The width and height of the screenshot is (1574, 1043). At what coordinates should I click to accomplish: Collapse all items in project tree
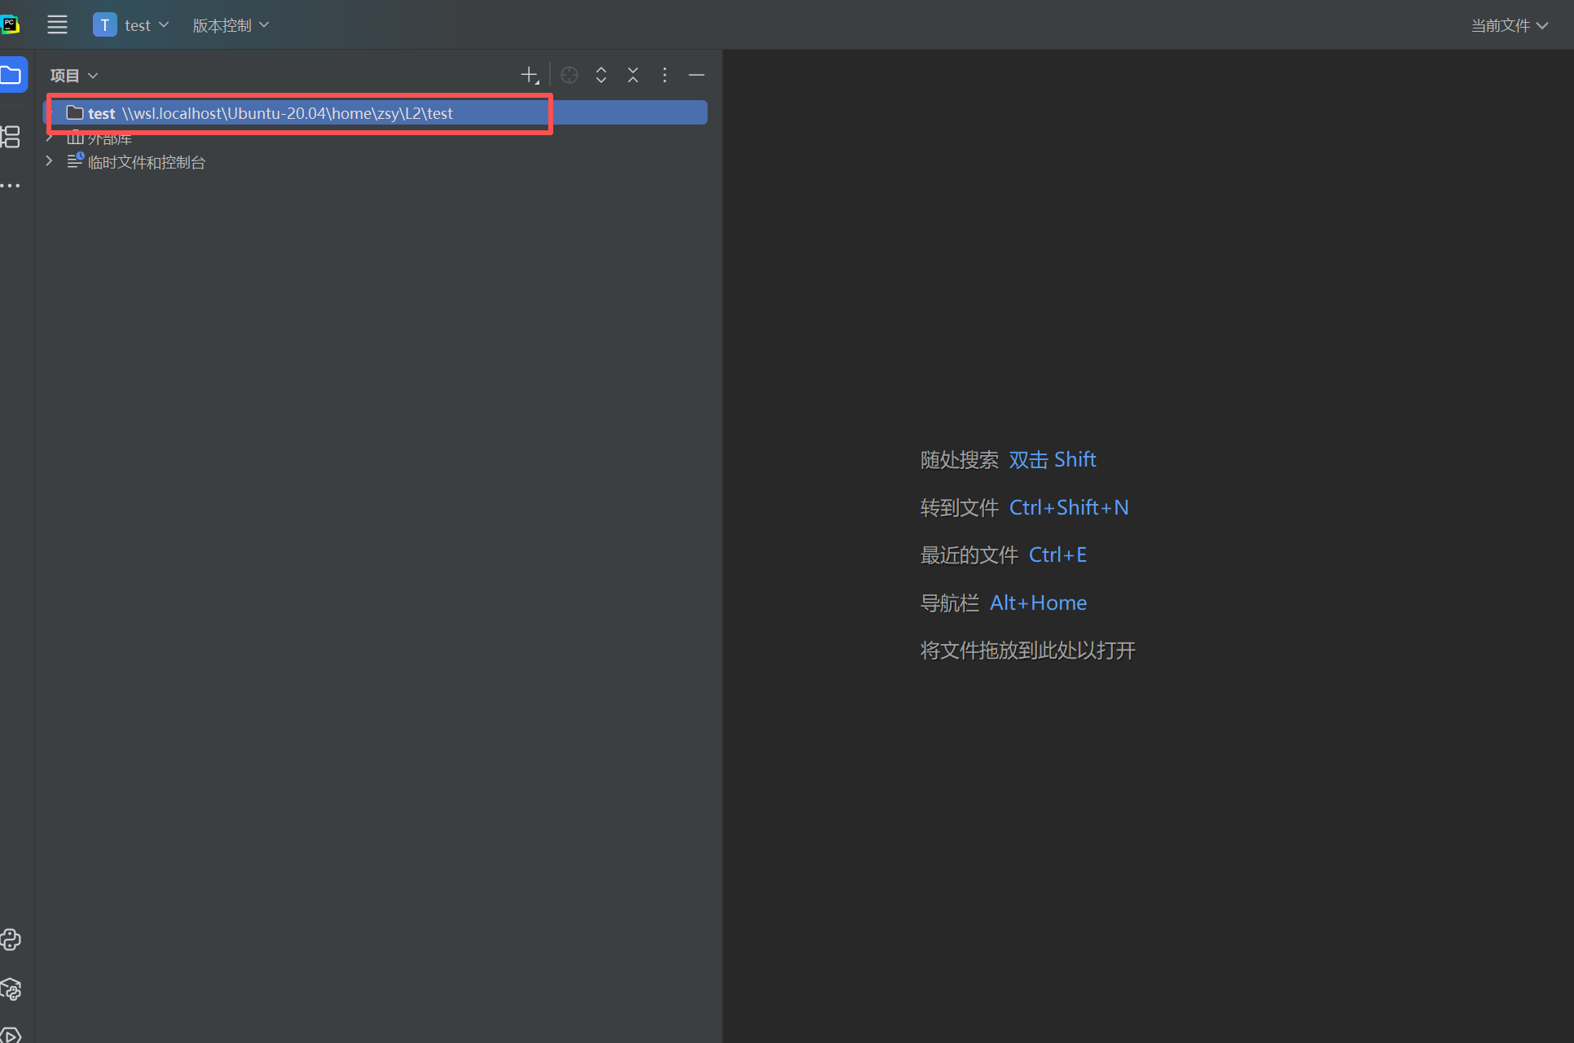point(632,75)
